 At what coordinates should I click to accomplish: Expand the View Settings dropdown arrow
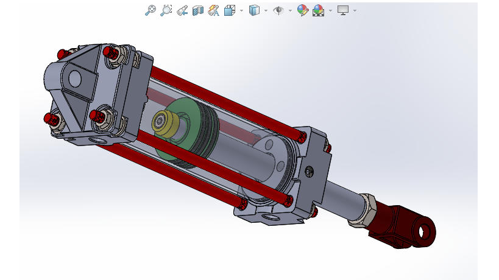click(355, 10)
